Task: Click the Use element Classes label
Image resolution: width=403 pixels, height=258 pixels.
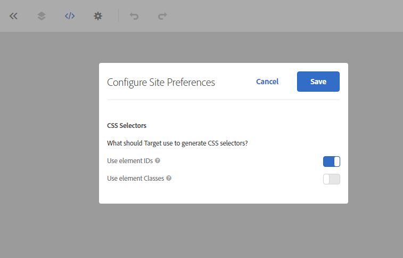Action: coord(135,179)
